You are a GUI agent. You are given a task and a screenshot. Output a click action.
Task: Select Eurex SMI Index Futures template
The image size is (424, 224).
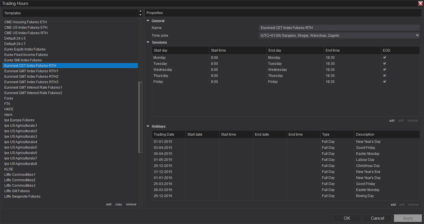pyautogui.click(x=23, y=60)
